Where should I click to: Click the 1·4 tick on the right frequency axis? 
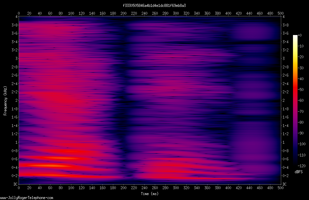pos(285,125)
